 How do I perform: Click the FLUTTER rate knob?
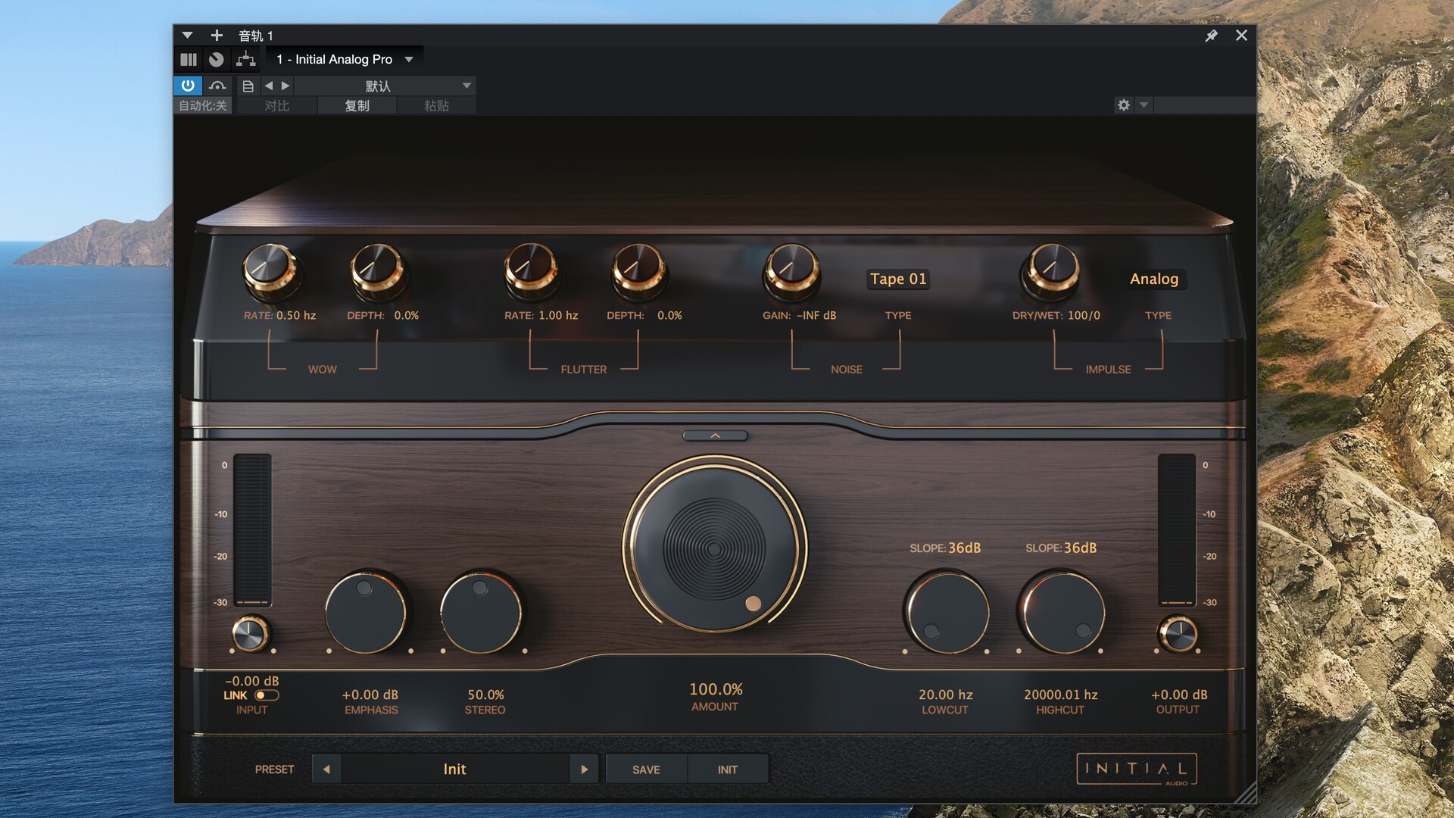pos(531,270)
